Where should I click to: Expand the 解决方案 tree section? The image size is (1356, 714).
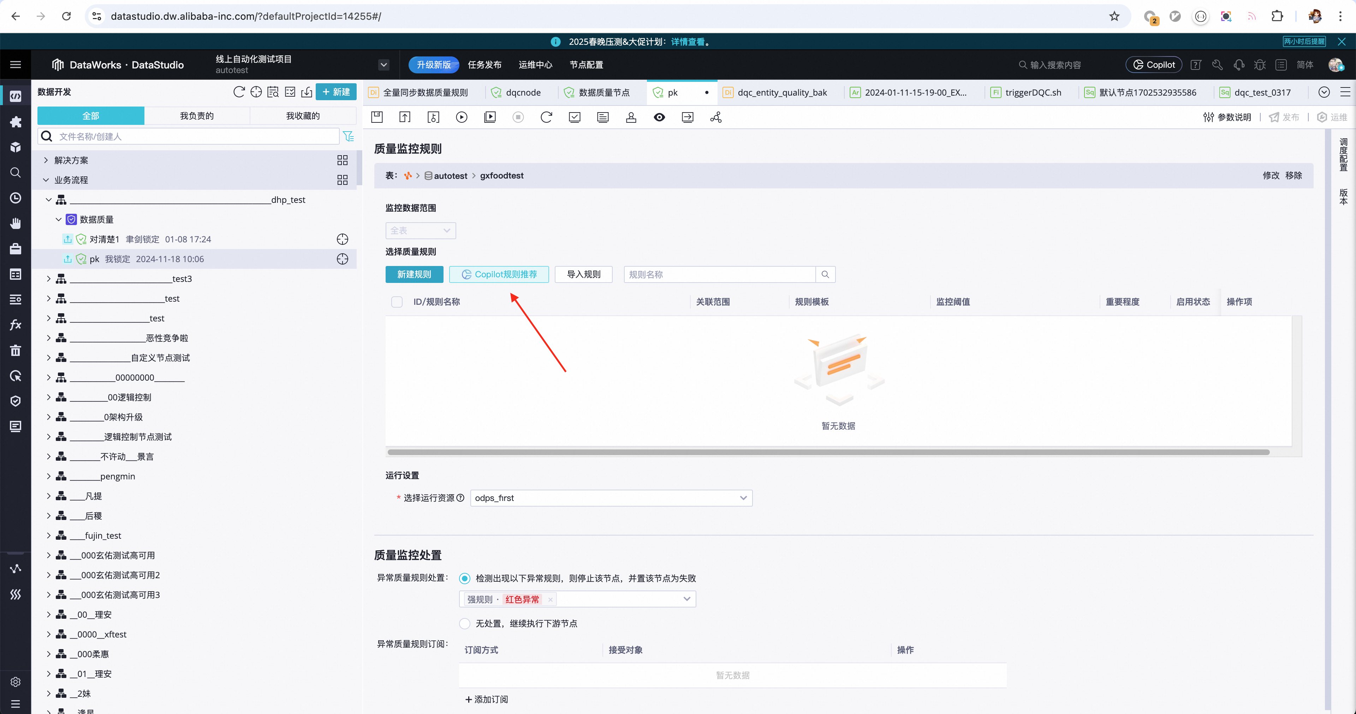click(x=46, y=161)
